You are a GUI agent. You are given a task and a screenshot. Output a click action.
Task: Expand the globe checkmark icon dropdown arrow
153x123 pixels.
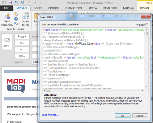(19, 24)
